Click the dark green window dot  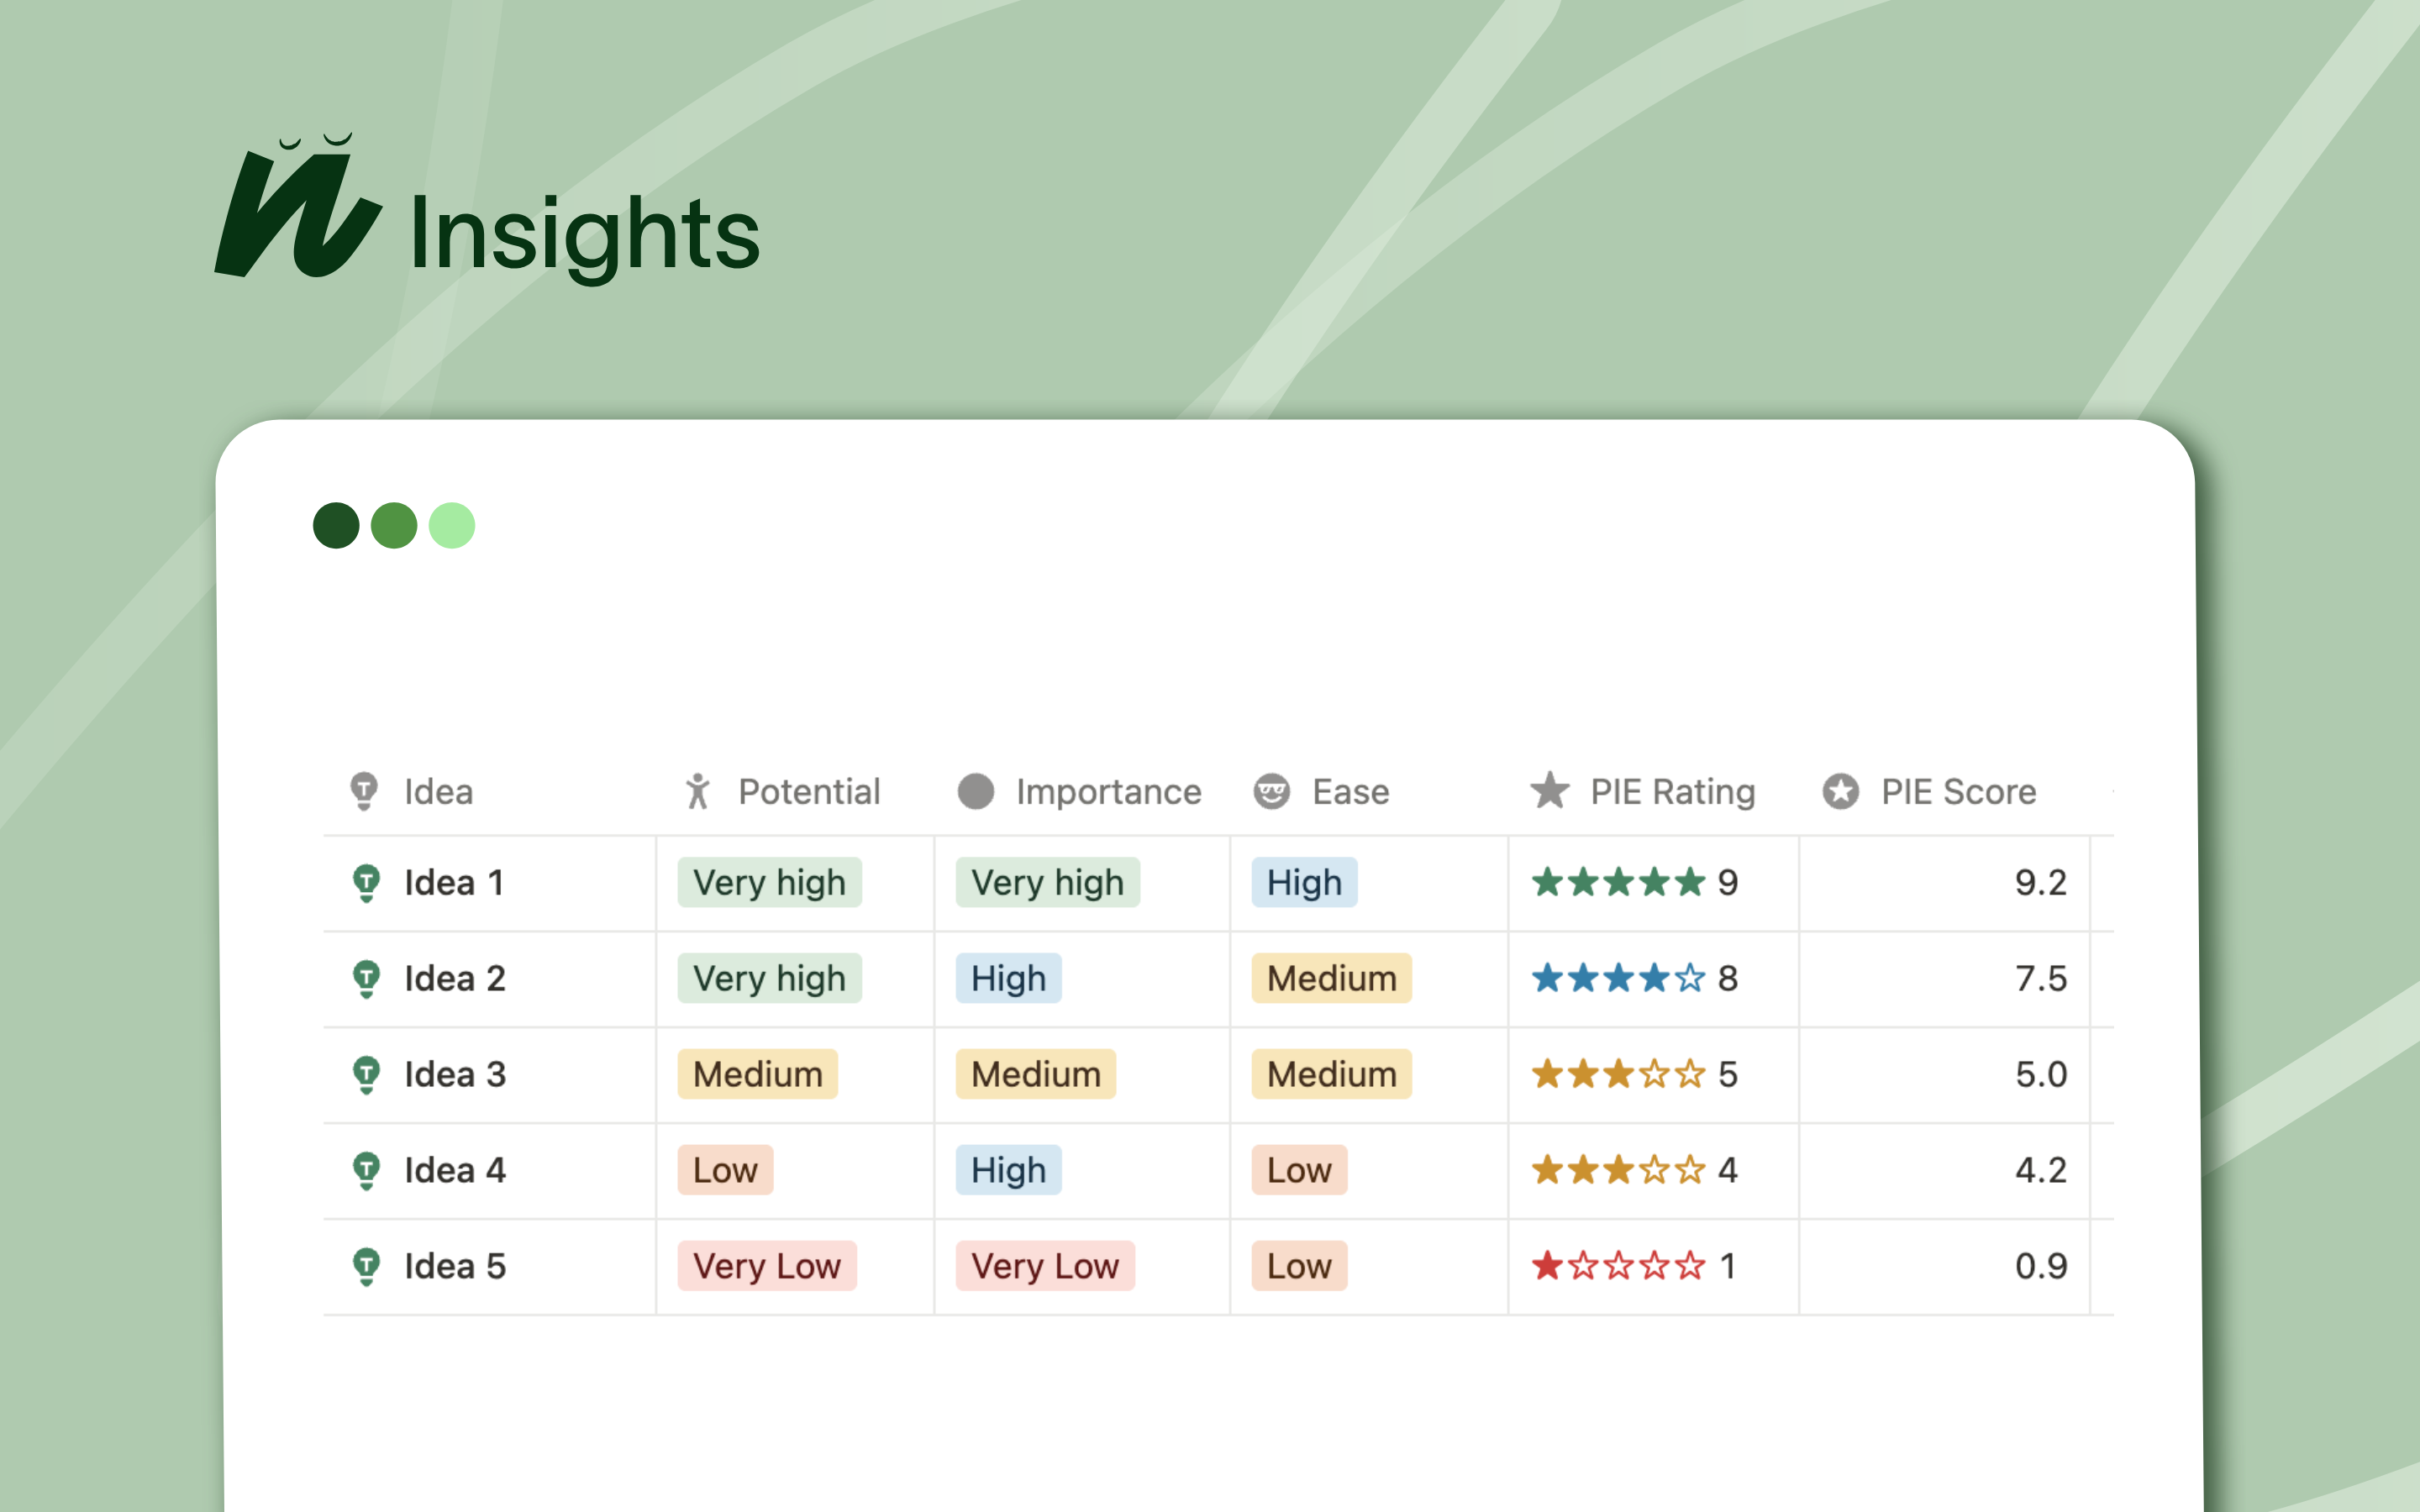point(336,524)
